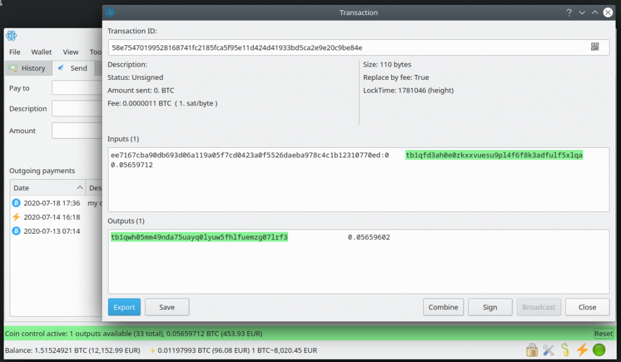The image size is (621, 362).
Task: Click the Export button
Action: click(124, 307)
